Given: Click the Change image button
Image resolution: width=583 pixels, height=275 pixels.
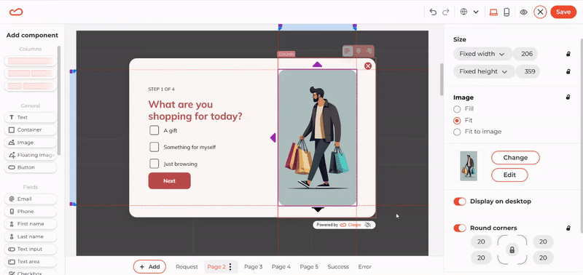Looking at the screenshot, I should click(515, 157).
